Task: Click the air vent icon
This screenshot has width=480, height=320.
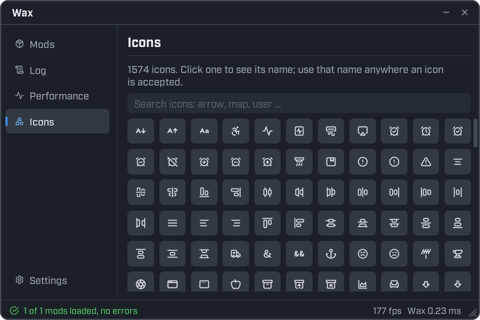Action: coord(331,131)
